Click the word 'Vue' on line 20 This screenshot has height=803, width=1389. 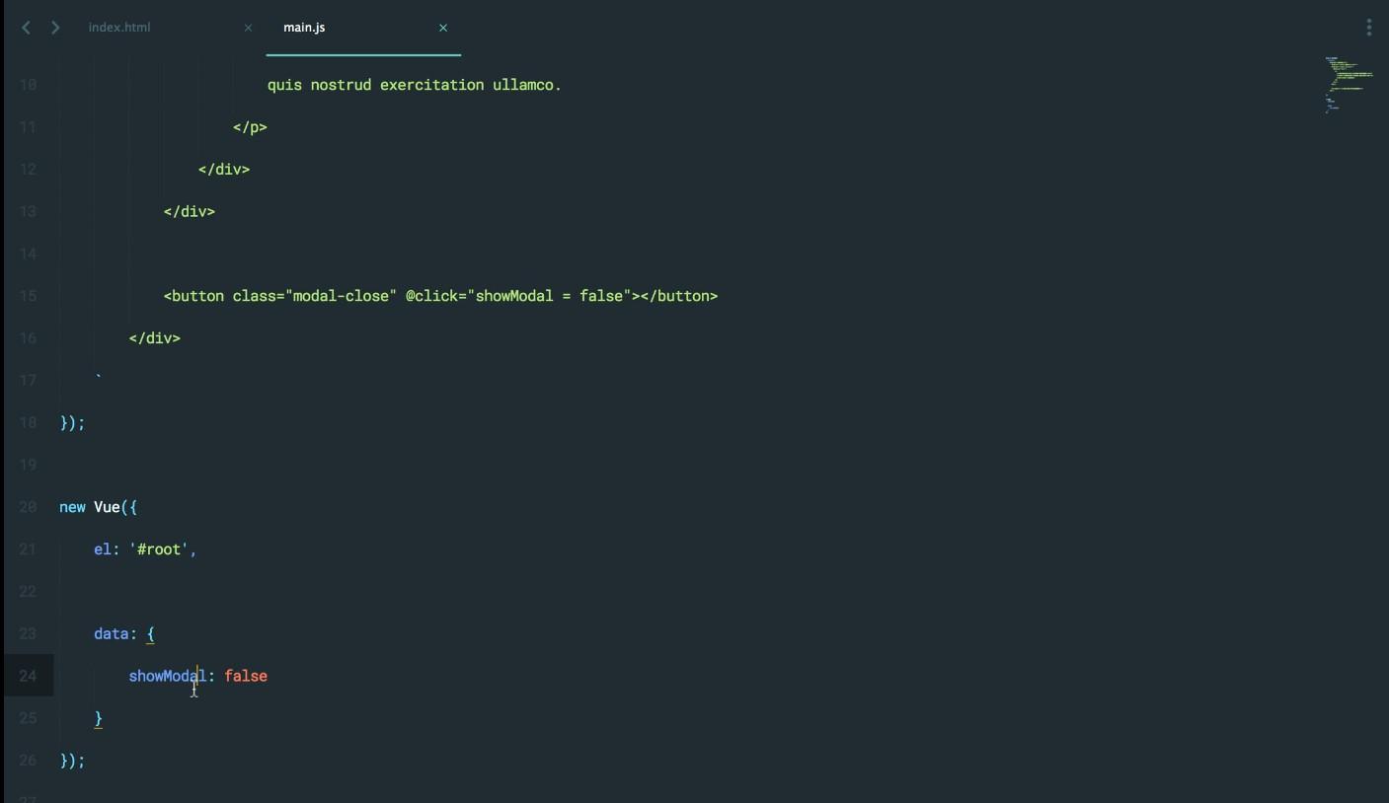click(x=107, y=507)
